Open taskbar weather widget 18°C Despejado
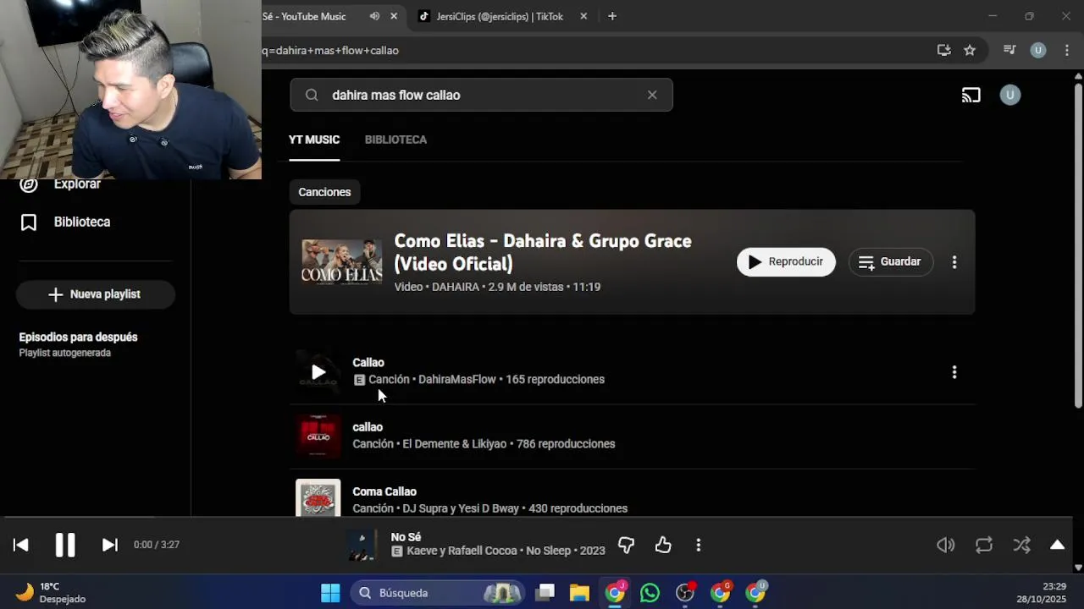 click(51, 593)
